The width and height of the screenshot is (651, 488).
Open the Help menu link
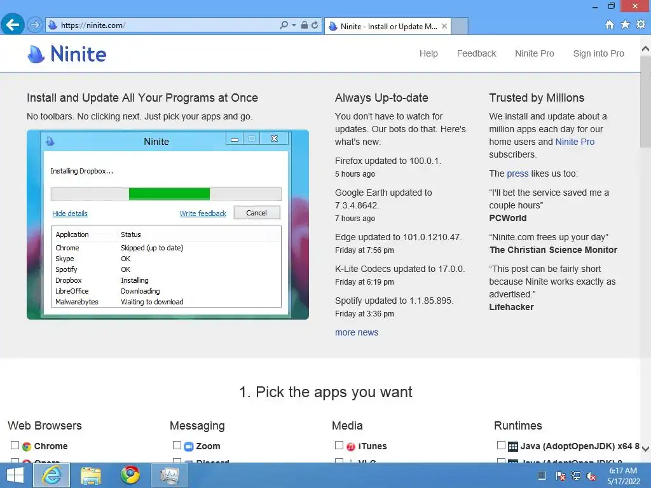(x=428, y=53)
